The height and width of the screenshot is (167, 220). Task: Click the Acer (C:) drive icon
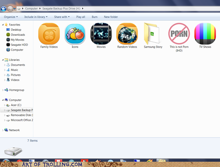tap(8, 105)
